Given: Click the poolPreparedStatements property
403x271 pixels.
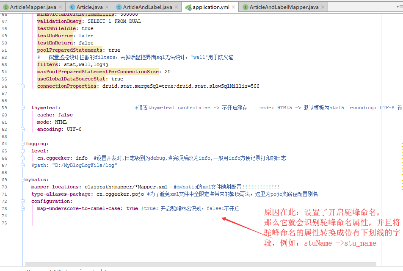Looking at the screenshot, I should tap(70, 50).
